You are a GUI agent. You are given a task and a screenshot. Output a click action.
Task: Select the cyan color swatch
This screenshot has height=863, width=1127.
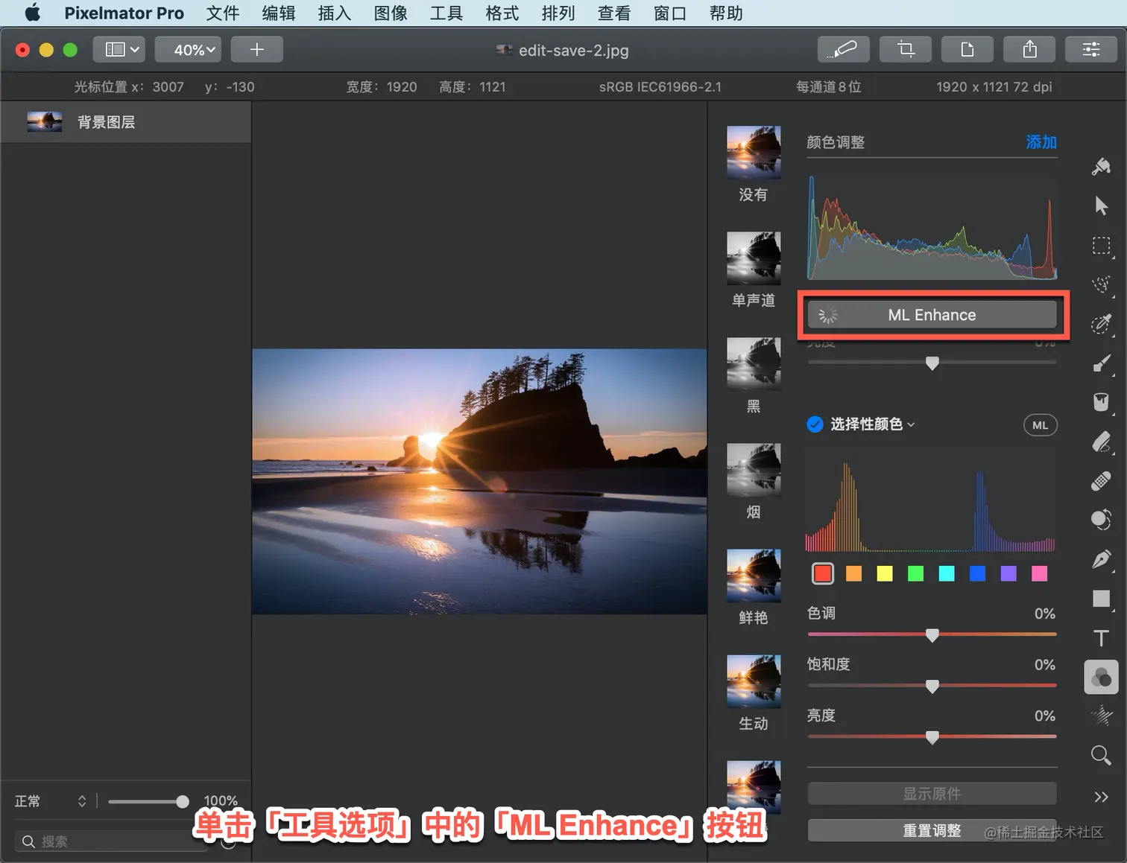947,573
